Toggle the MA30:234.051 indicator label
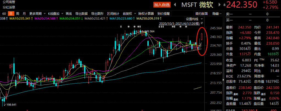The image size is (281, 111). click(71, 18)
